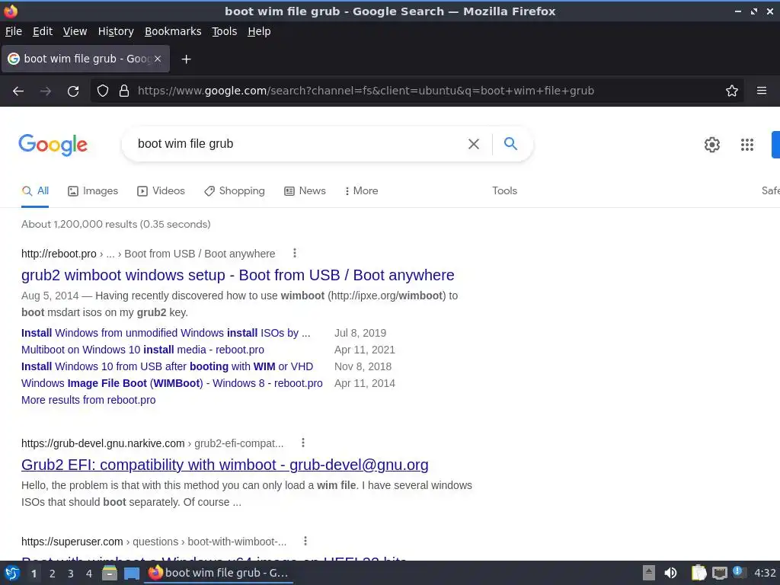
Task: Open the taskbar start menu icon
Action: [x=12, y=573]
